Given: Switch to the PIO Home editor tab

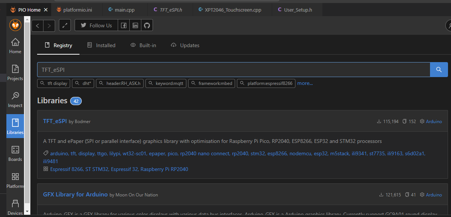Looking at the screenshot, I should tap(29, 10).
